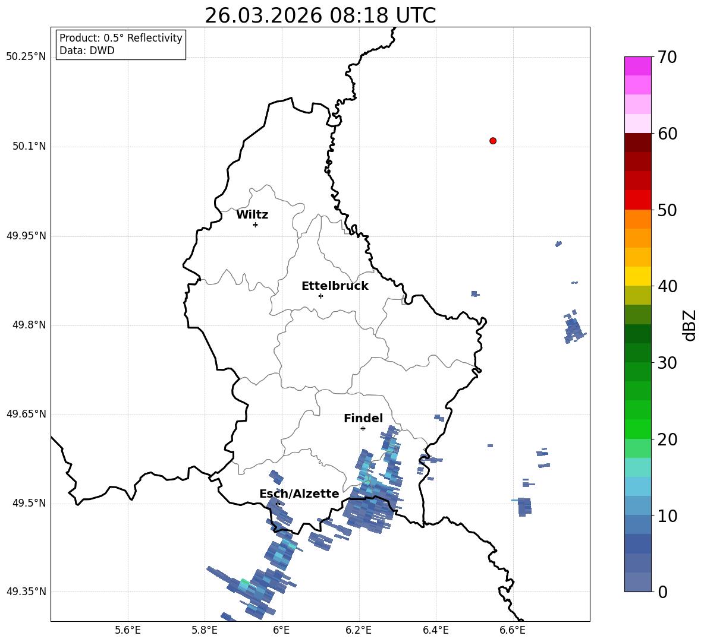Click the 40 tick on colorbar
Viewport: 704px width, 642px height.
click(x=667, y=286)
